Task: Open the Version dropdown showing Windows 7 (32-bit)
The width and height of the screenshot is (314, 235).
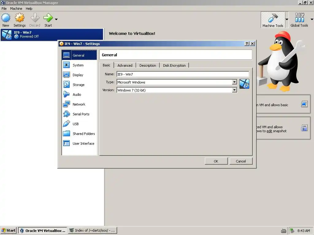Action: 177,90
